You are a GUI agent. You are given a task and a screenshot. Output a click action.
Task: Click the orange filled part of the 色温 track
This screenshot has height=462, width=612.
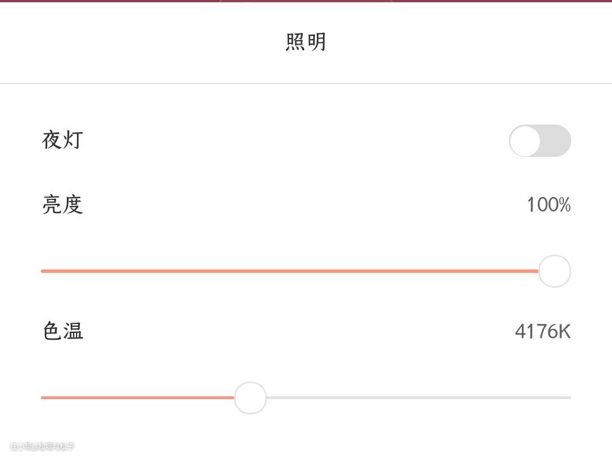[x=136, y=398]
